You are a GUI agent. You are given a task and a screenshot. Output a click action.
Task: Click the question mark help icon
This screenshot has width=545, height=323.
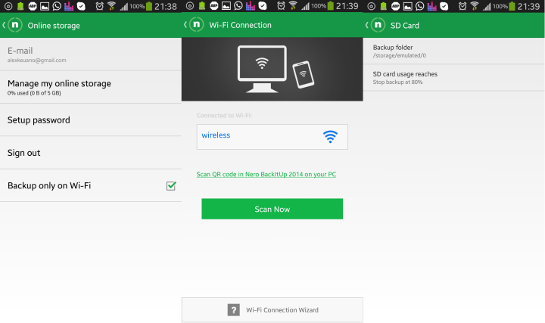pos(234,310)
